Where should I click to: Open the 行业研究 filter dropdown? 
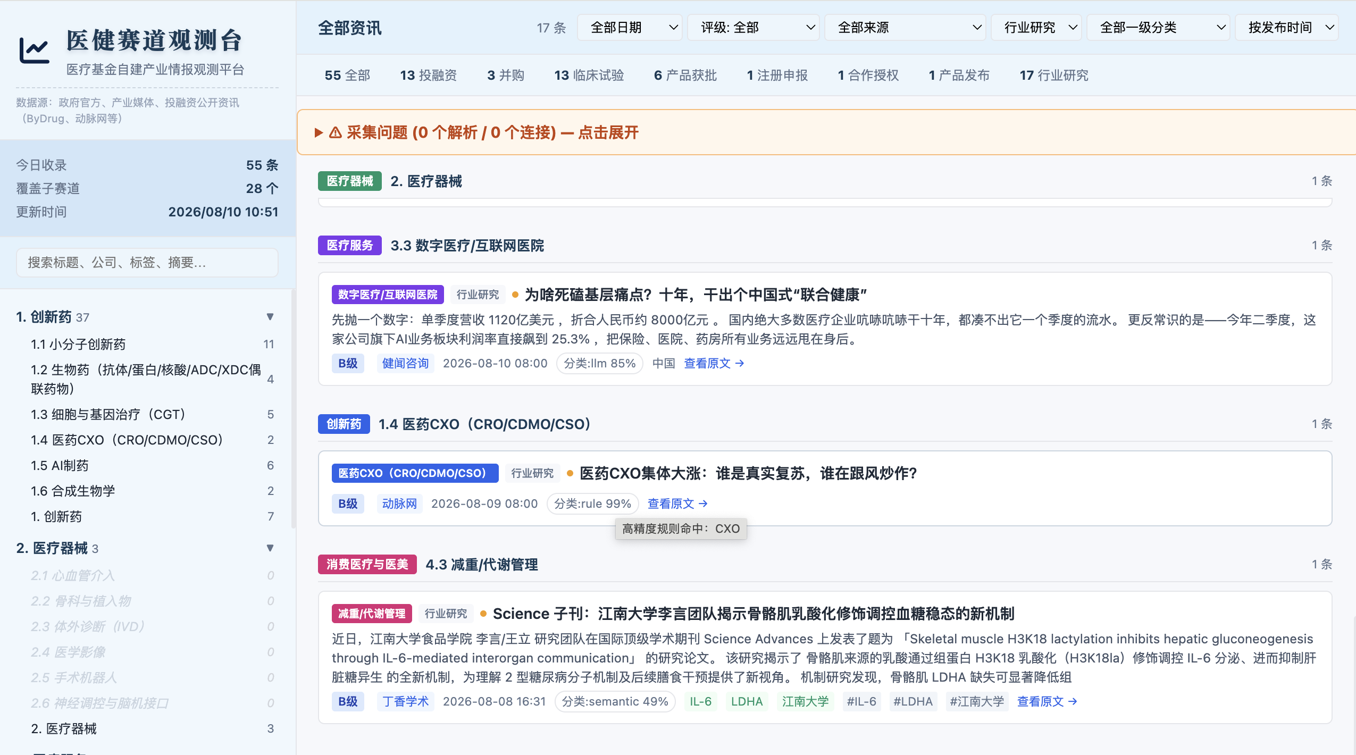click(1036, 28)
